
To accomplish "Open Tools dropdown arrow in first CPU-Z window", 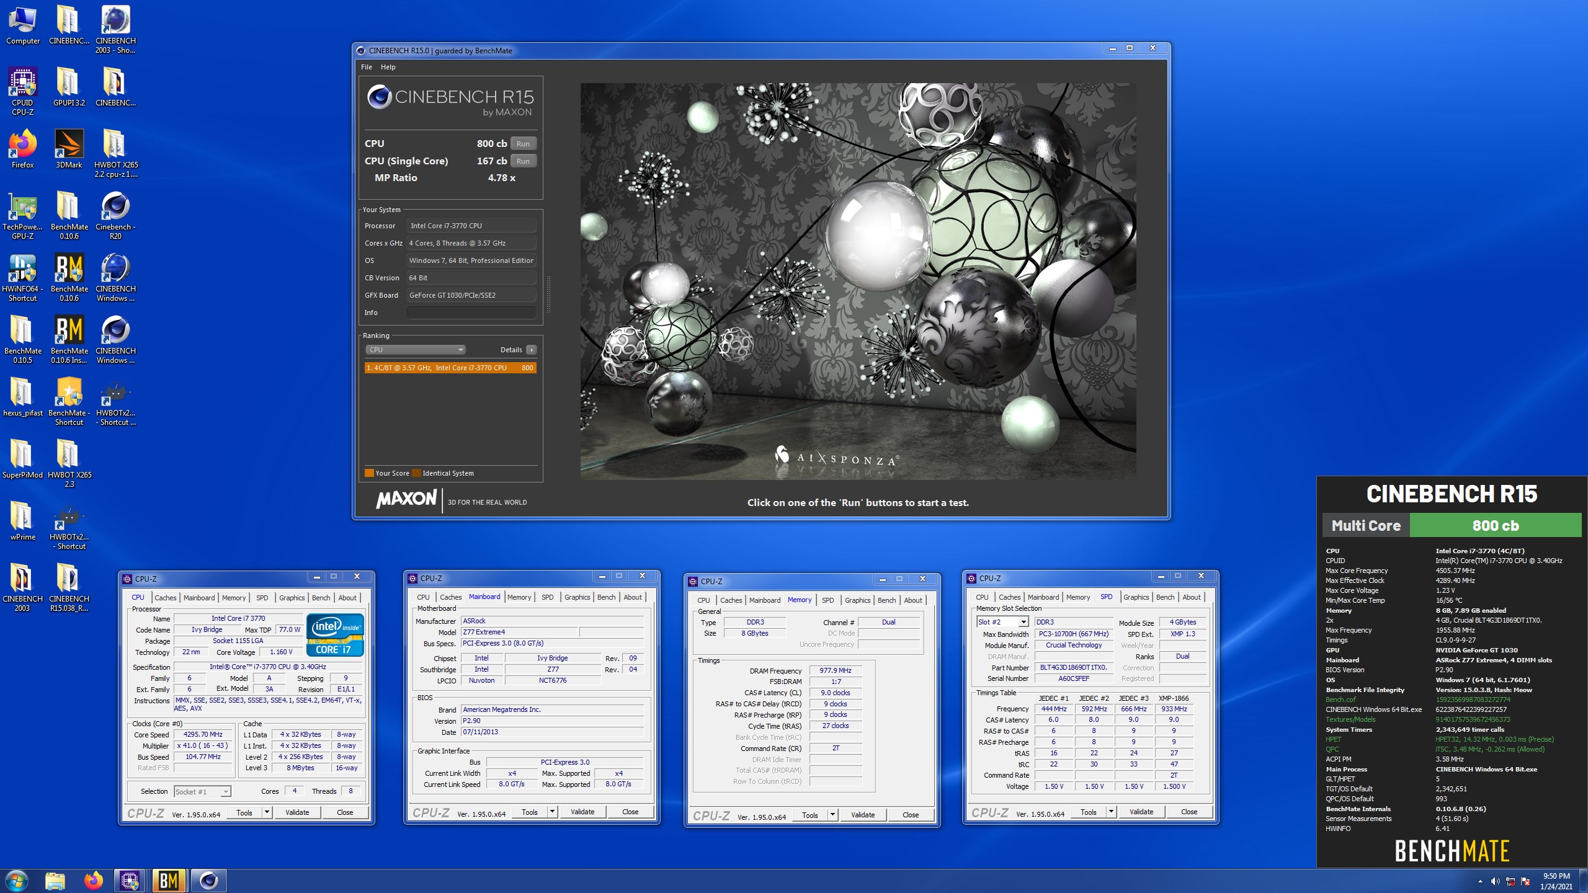I will coord(267,812).
